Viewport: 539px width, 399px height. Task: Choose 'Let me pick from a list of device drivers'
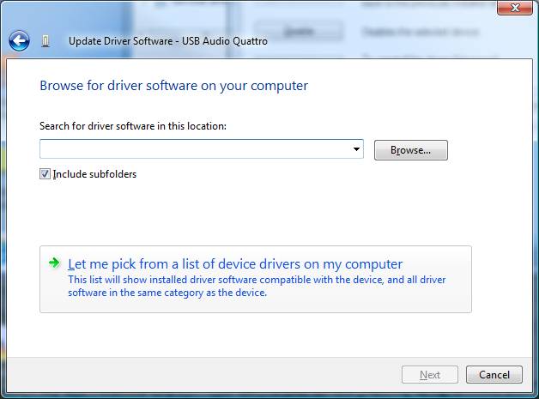pos(234,264)
